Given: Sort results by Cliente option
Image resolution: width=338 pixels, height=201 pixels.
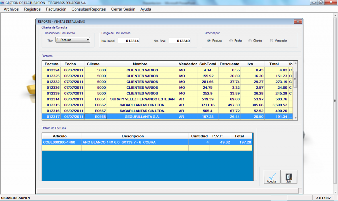Looking at the screenshot, I should click(x=250, y=41).
